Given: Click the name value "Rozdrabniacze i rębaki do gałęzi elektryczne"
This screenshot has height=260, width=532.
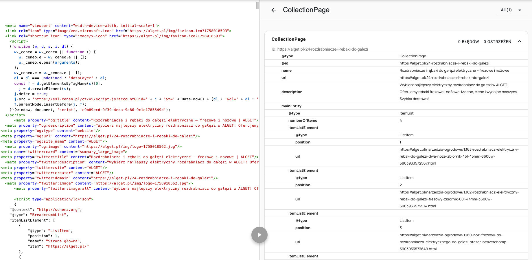Looking at the screenshot, I should (454, 70).
